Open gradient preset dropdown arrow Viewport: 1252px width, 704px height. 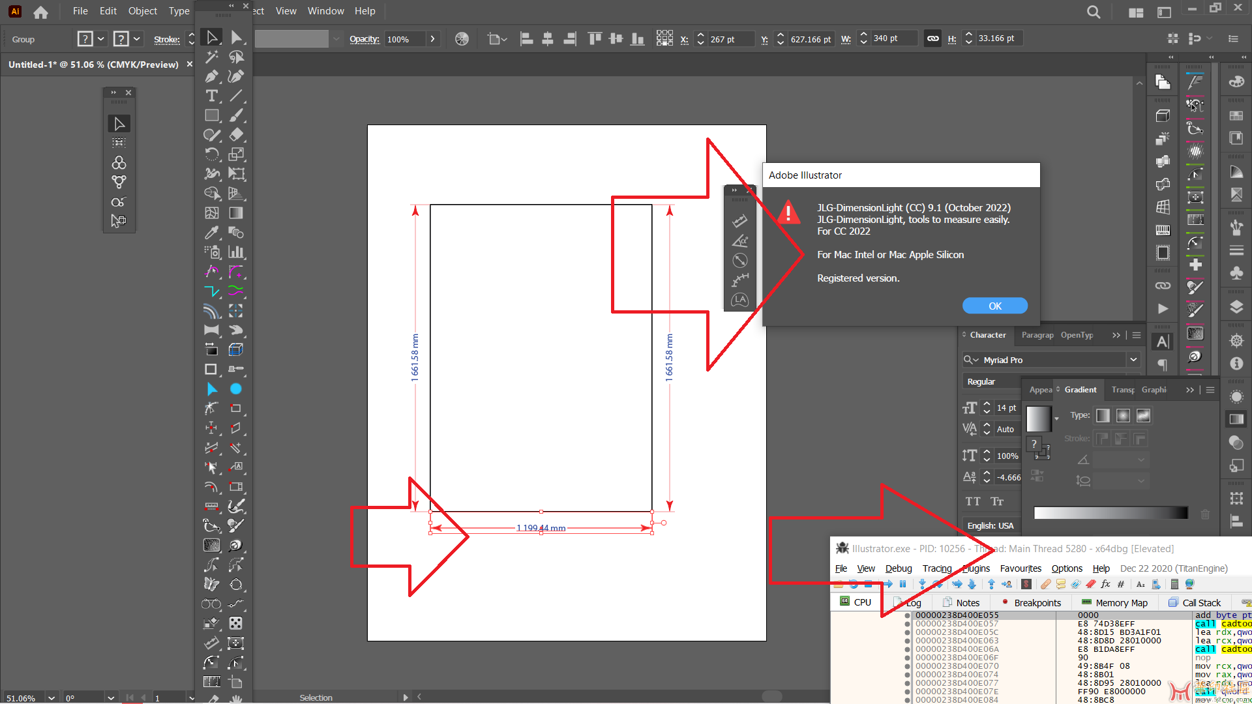pos(1056,419)
